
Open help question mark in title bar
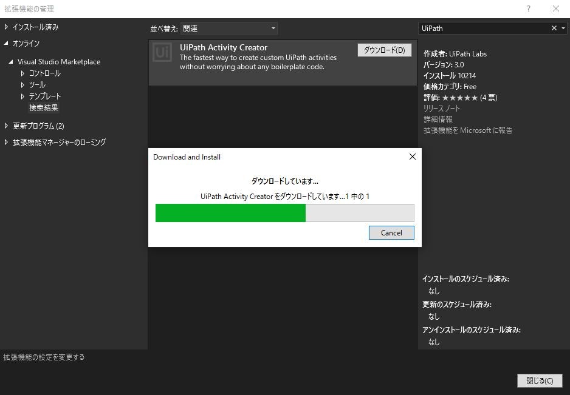pyautogui.click(x=529, y=8)
